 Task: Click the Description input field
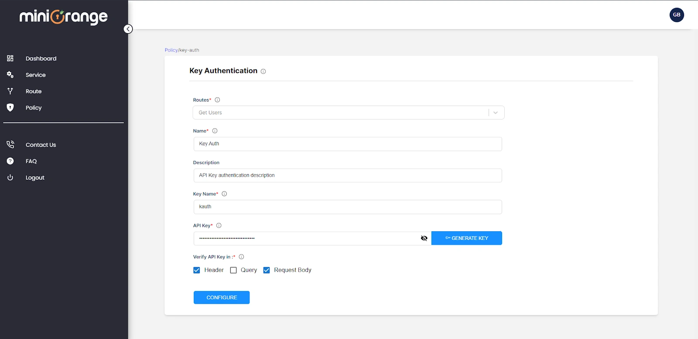point(348,175)
